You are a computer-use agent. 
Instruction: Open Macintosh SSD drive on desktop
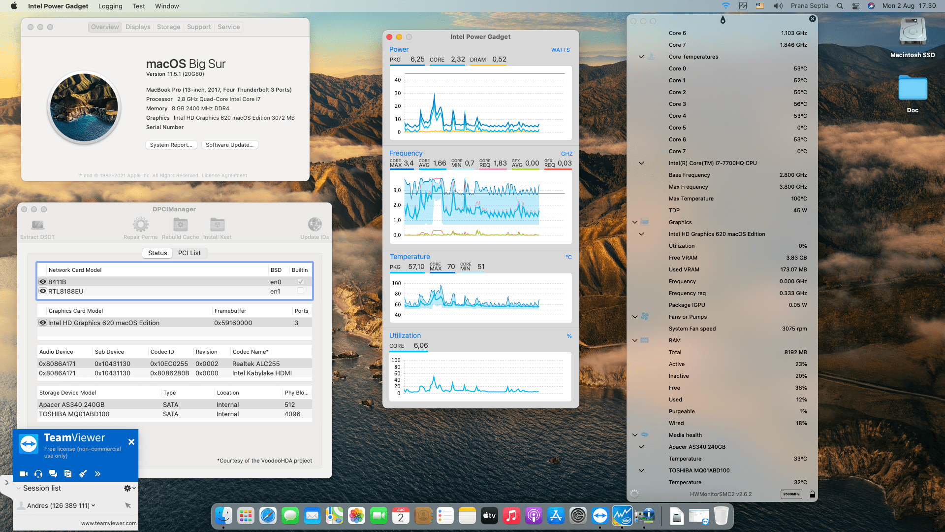[913, 33]
